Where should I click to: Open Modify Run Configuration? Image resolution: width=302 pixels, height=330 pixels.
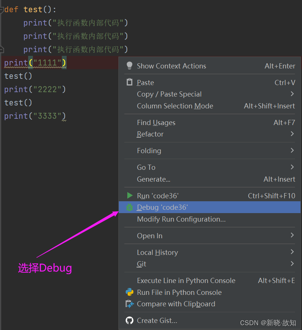(x=181, y=219)
